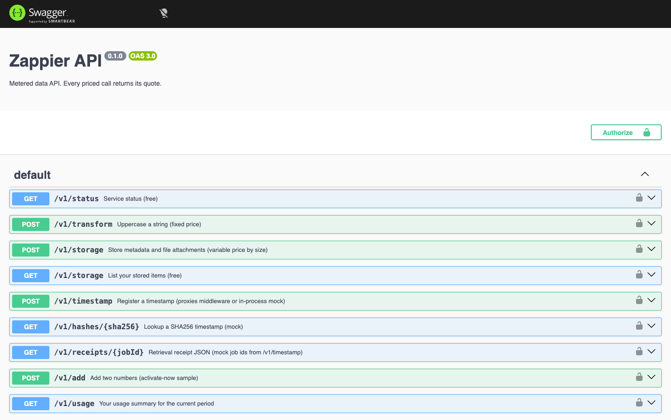
Task: Expand /v1/hashes/{sha256} with its chevron
Action: click(x=651, y=326)
